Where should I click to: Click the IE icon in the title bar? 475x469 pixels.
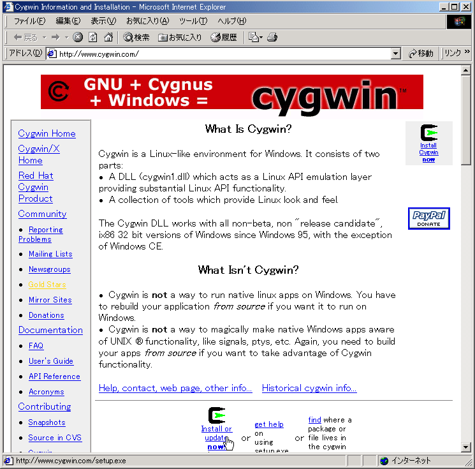coord(8,6)
